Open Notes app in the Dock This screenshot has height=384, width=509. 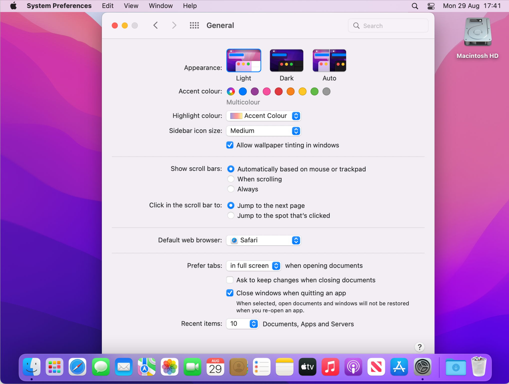(x=285, y=367)
